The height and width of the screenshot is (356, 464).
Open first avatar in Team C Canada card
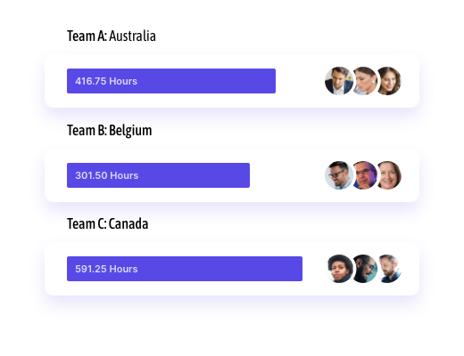pos(339,269)
